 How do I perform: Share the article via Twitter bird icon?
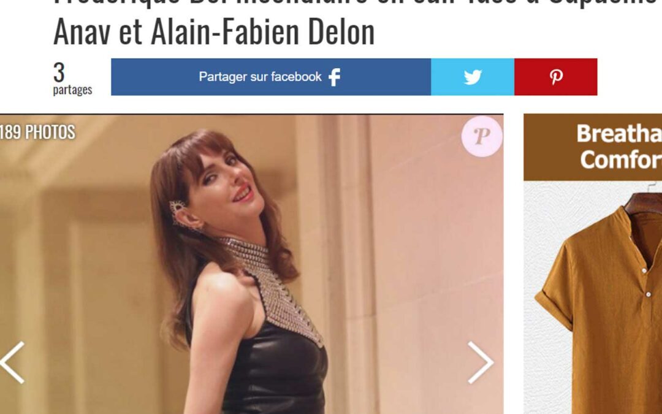(473, 77)
